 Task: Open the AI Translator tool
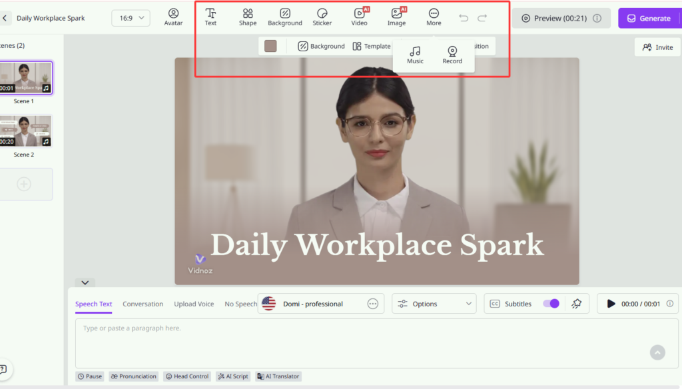click(278, 376)
